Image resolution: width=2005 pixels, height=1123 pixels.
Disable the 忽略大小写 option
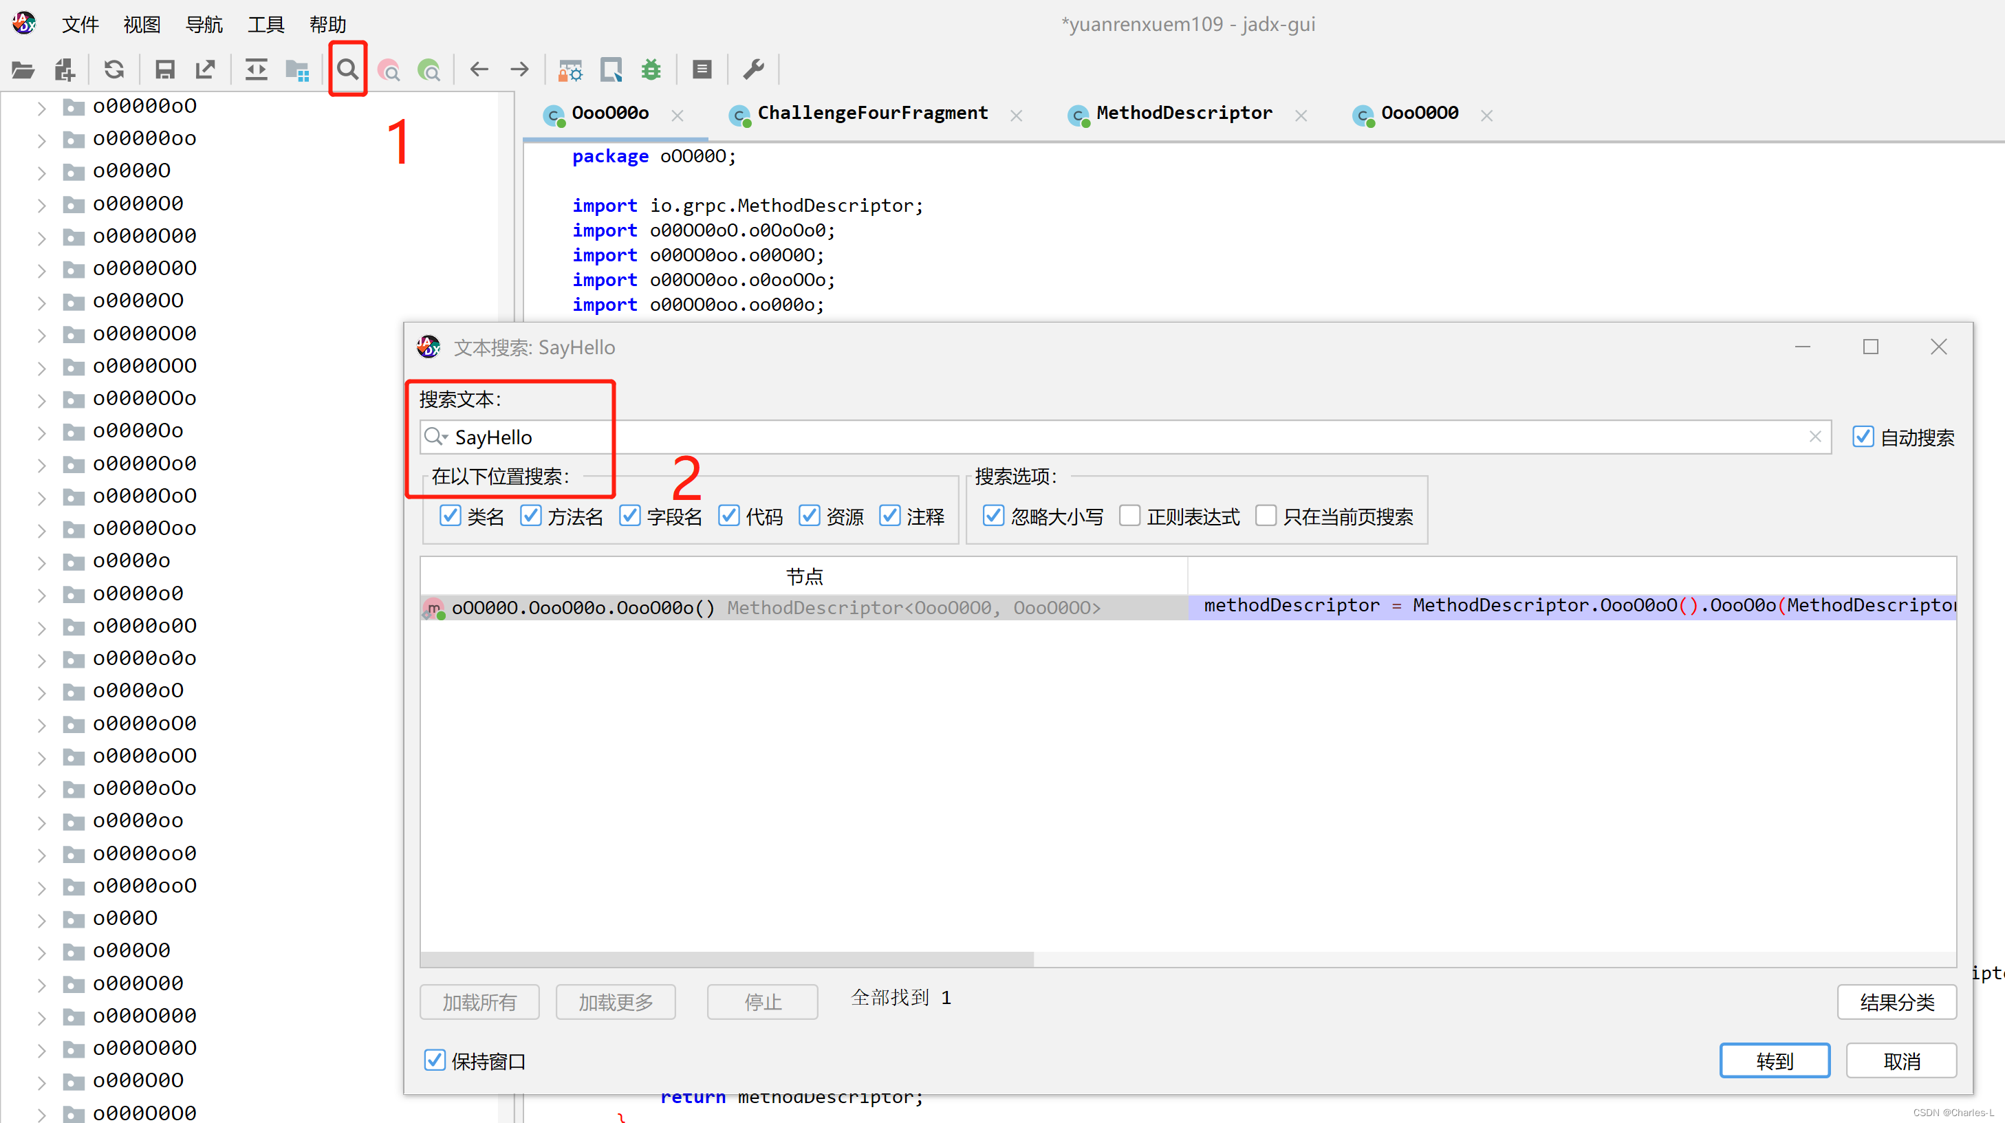pyautogui.click(x=993, y=515)
